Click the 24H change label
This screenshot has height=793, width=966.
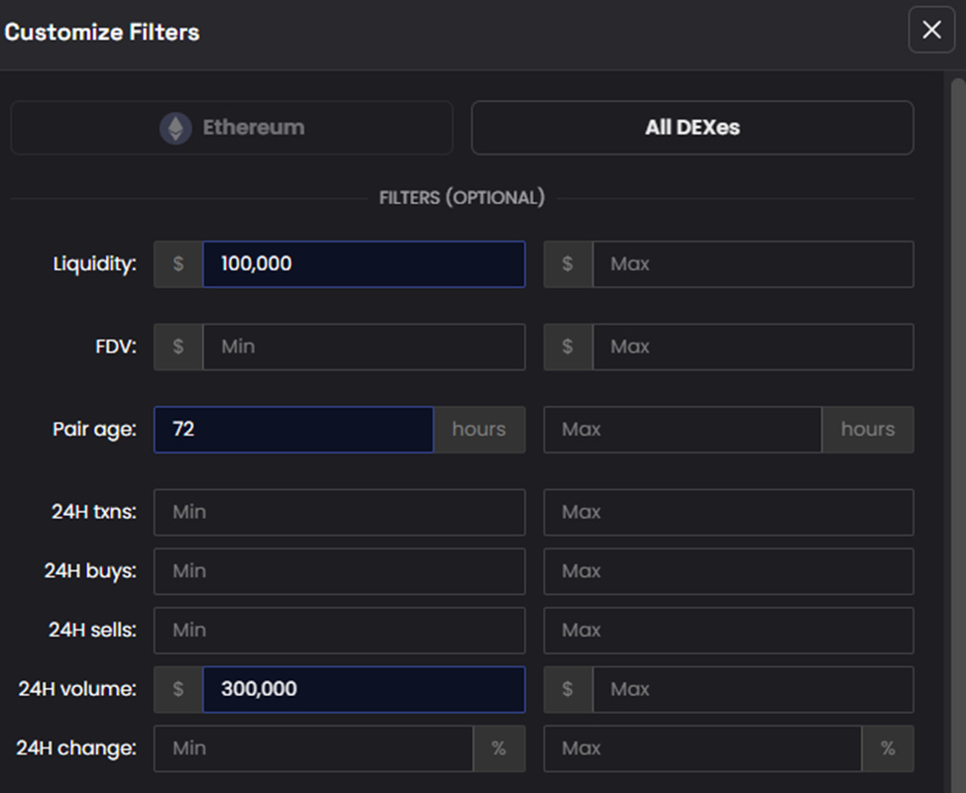point(76,748)
